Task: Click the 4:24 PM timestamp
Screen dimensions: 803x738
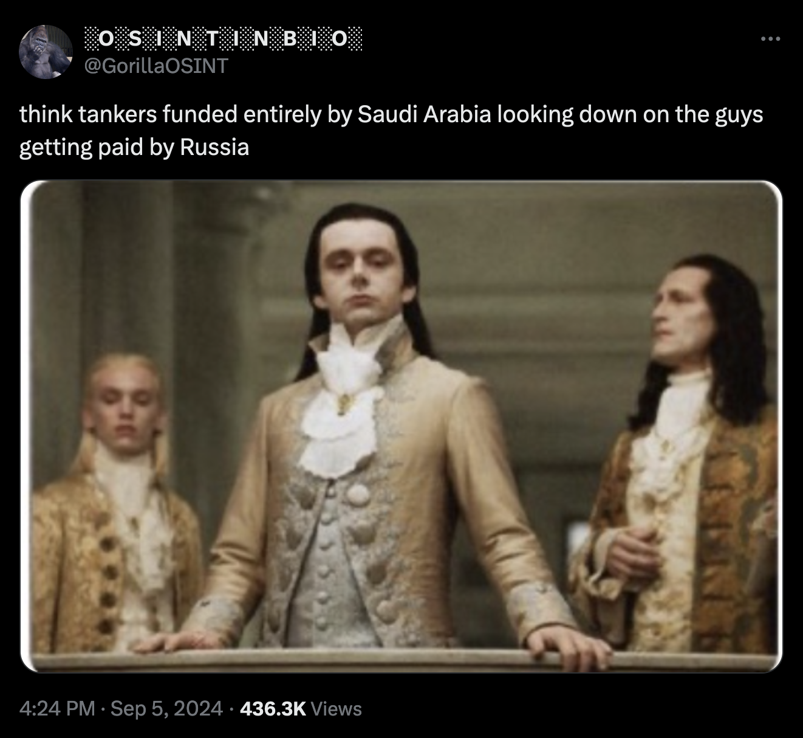Action: pos(57,709)
